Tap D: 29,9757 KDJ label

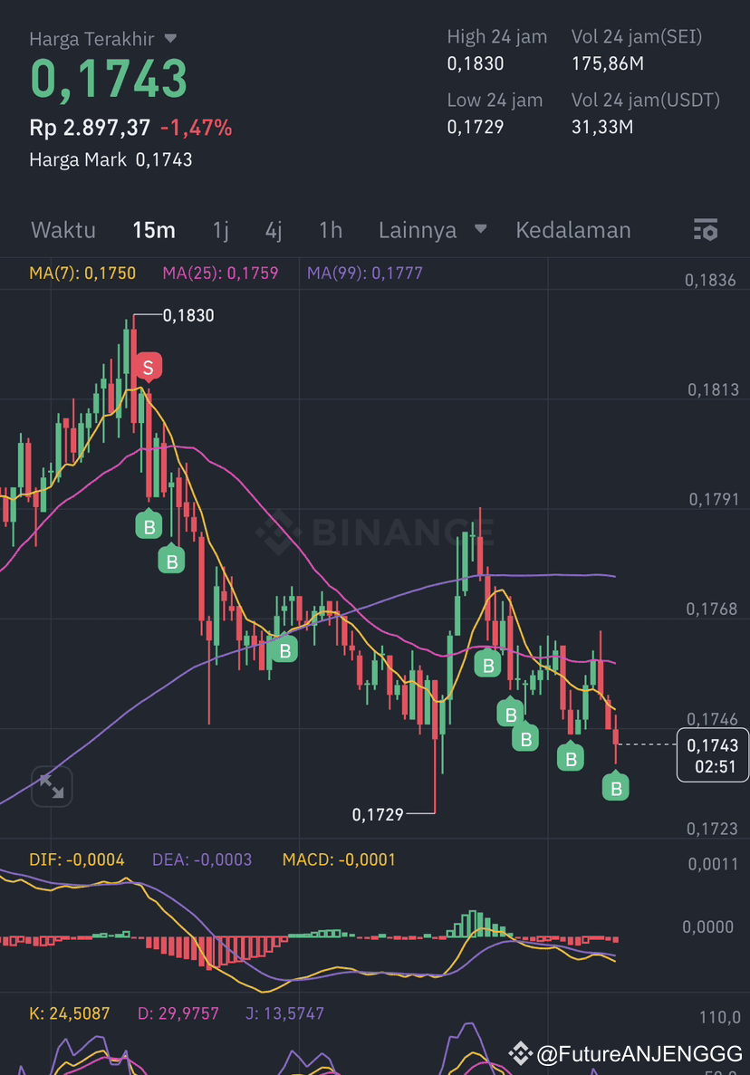[x=178, y=1013]
